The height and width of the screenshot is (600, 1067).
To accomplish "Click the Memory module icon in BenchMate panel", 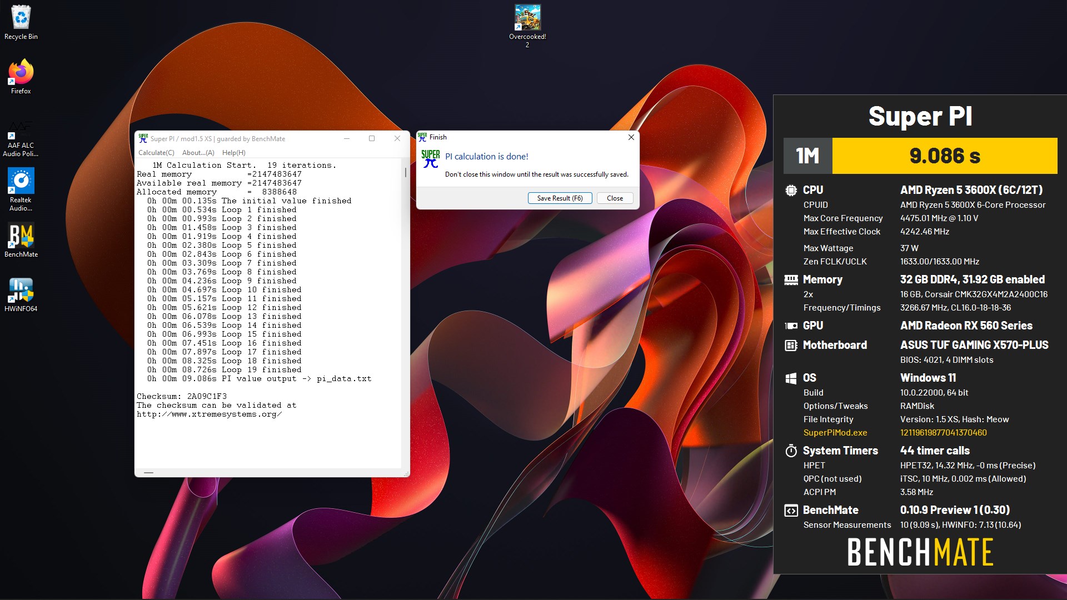I will pyautogui.click(x=791, y=279).
